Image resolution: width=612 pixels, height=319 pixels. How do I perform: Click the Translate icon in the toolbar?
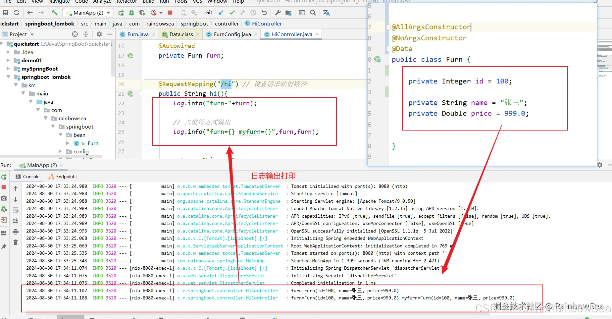pos(326,13)
